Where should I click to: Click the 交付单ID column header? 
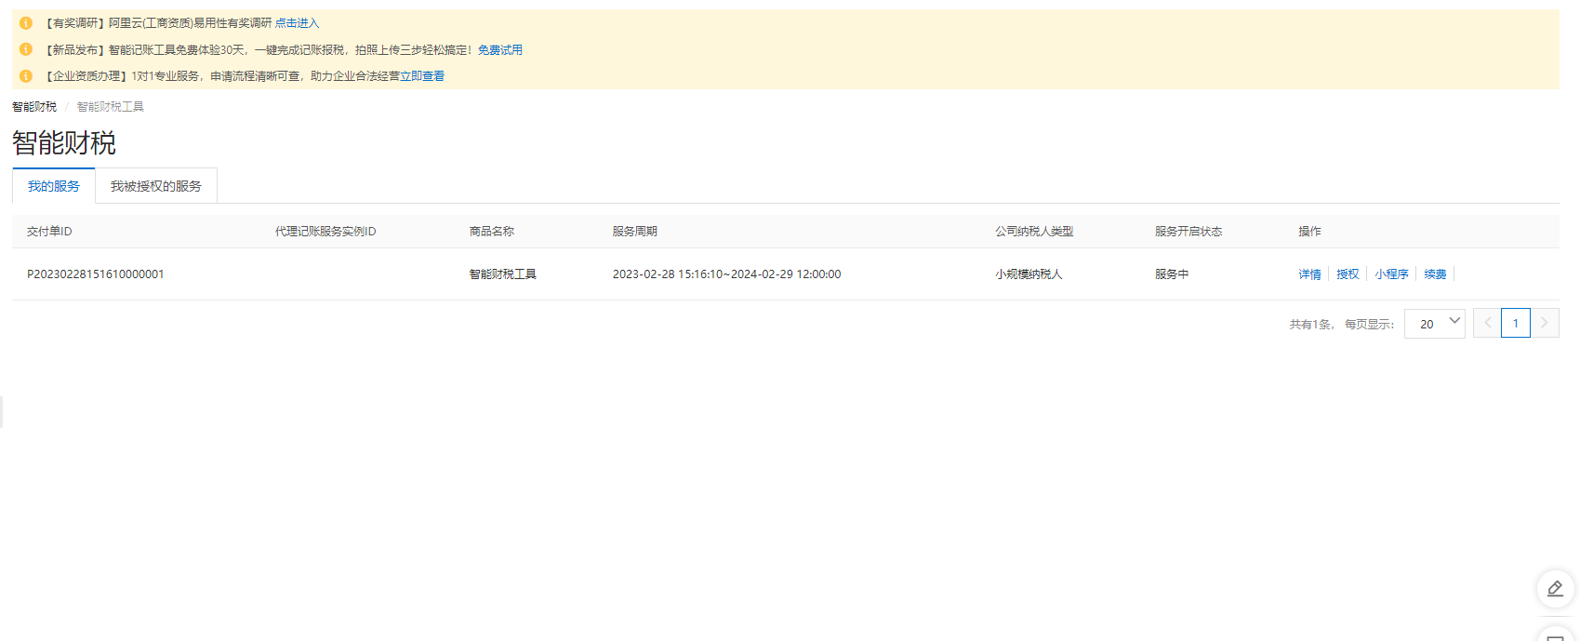[49, 232]
